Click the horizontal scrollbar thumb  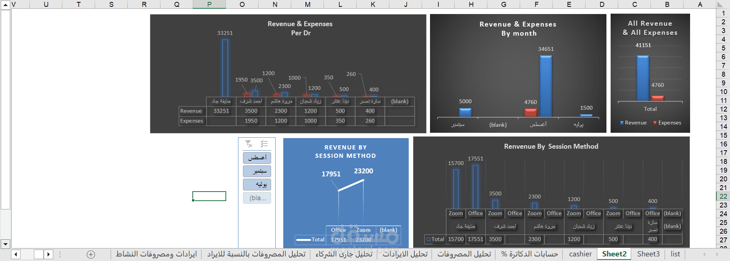click(38, 254)
